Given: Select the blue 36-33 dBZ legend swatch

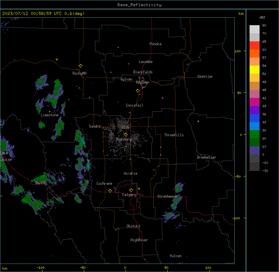Looking at the screenshot, I should (254, 118).
